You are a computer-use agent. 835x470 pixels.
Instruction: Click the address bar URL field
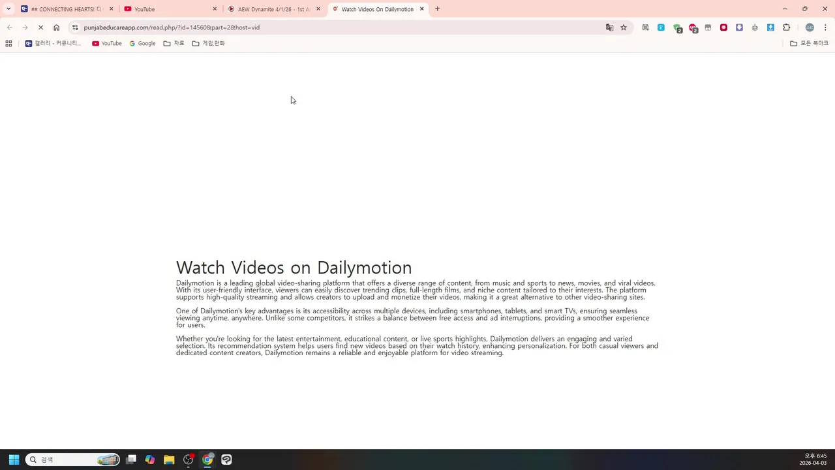[x=339, y=27]
